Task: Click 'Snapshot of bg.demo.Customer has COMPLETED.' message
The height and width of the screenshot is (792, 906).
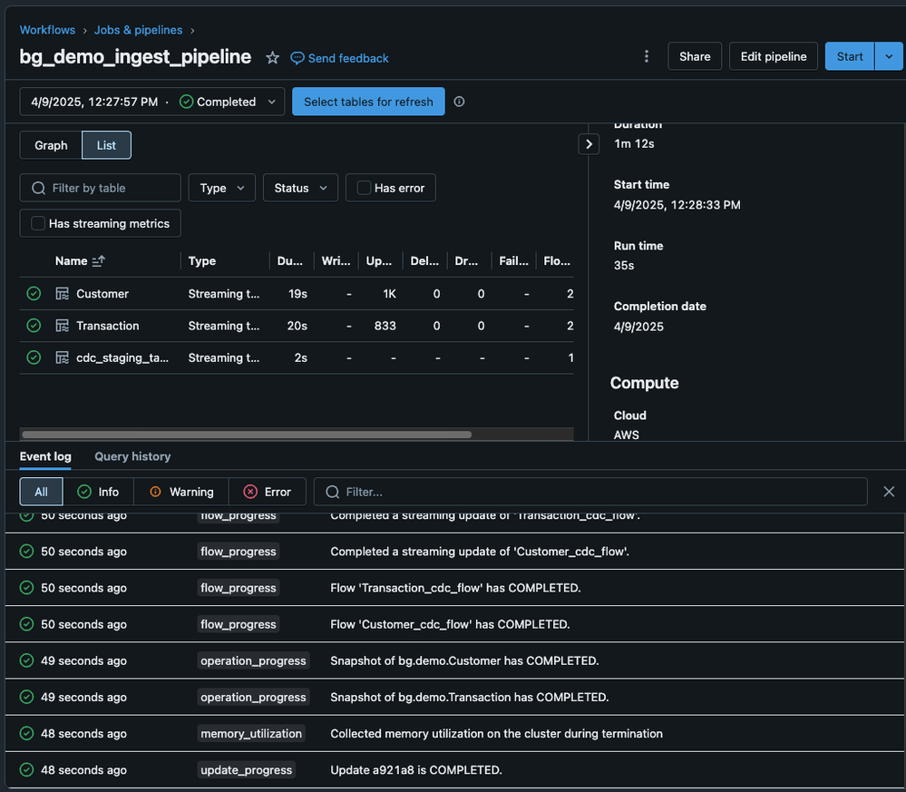Action: click(x=464, y=660)
